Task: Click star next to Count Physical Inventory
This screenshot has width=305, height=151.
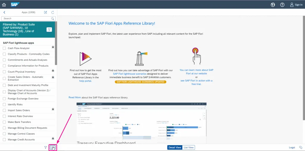Action: pos(53,71)
